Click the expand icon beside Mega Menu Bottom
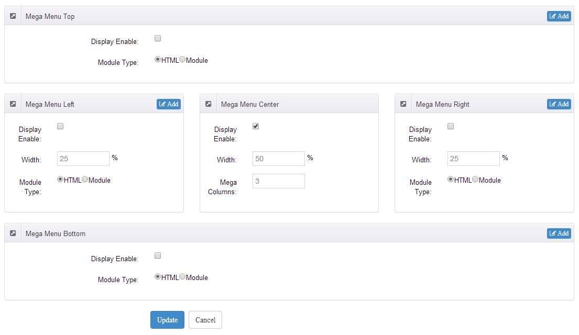This screenshot has width=579, height=335. [x=13, y=233]
